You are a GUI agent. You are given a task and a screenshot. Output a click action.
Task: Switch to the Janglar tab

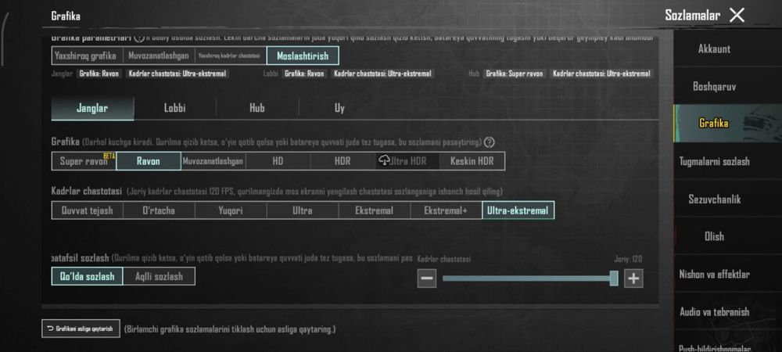pos(92,108)
